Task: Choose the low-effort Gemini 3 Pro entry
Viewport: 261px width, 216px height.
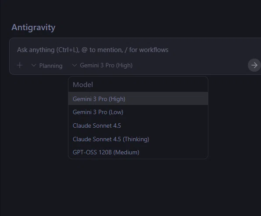Action: click(x=138, y=112)
